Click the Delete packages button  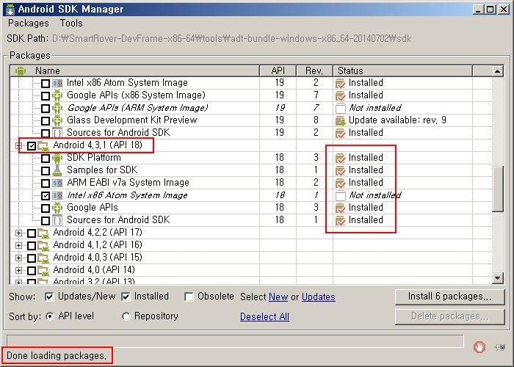(449, 316)
